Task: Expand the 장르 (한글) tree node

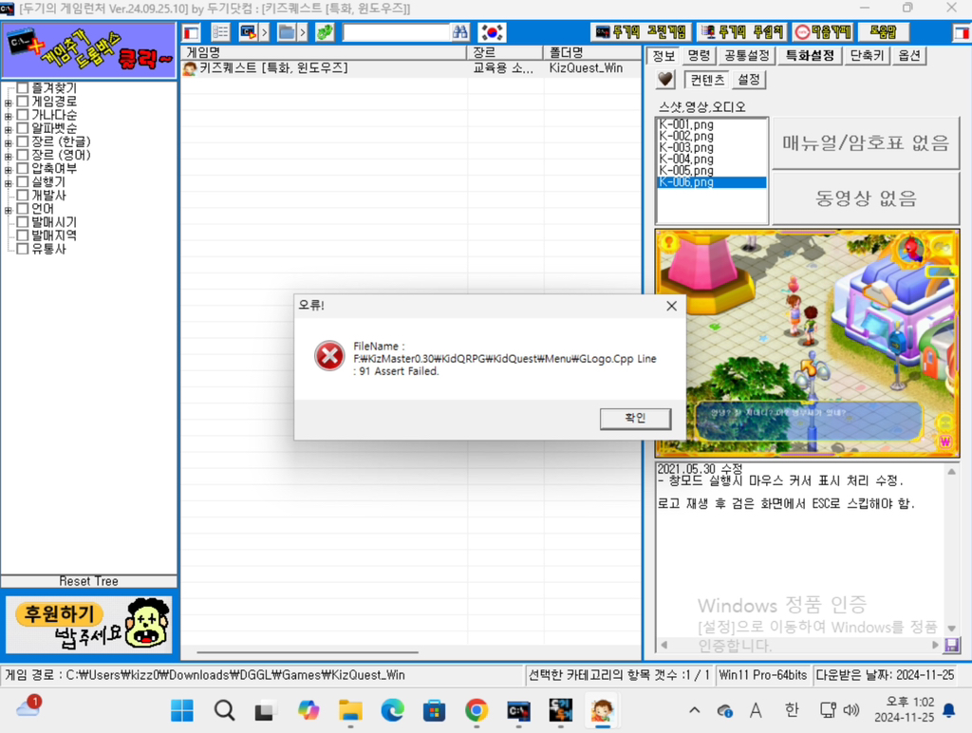Action: (x=9, y=142)
